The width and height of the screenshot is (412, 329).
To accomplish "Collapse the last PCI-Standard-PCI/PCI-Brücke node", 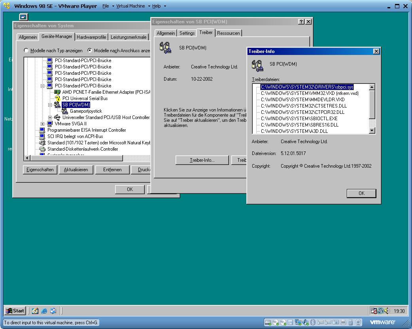I will 42,86.
